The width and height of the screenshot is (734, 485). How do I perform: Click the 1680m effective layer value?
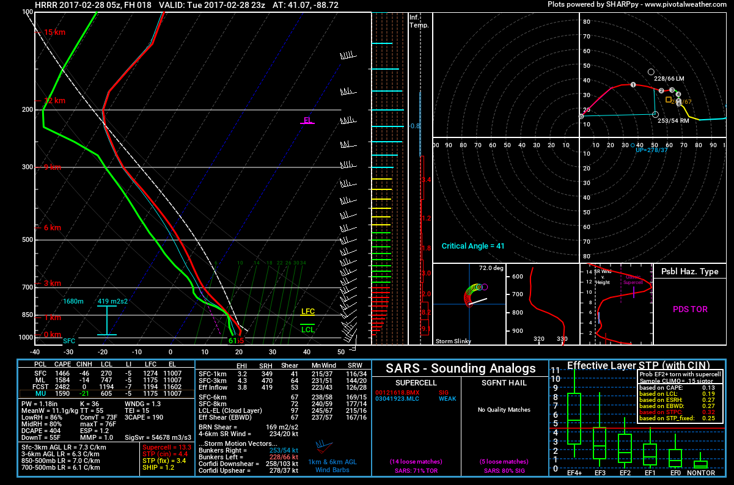tap(73, 301)
